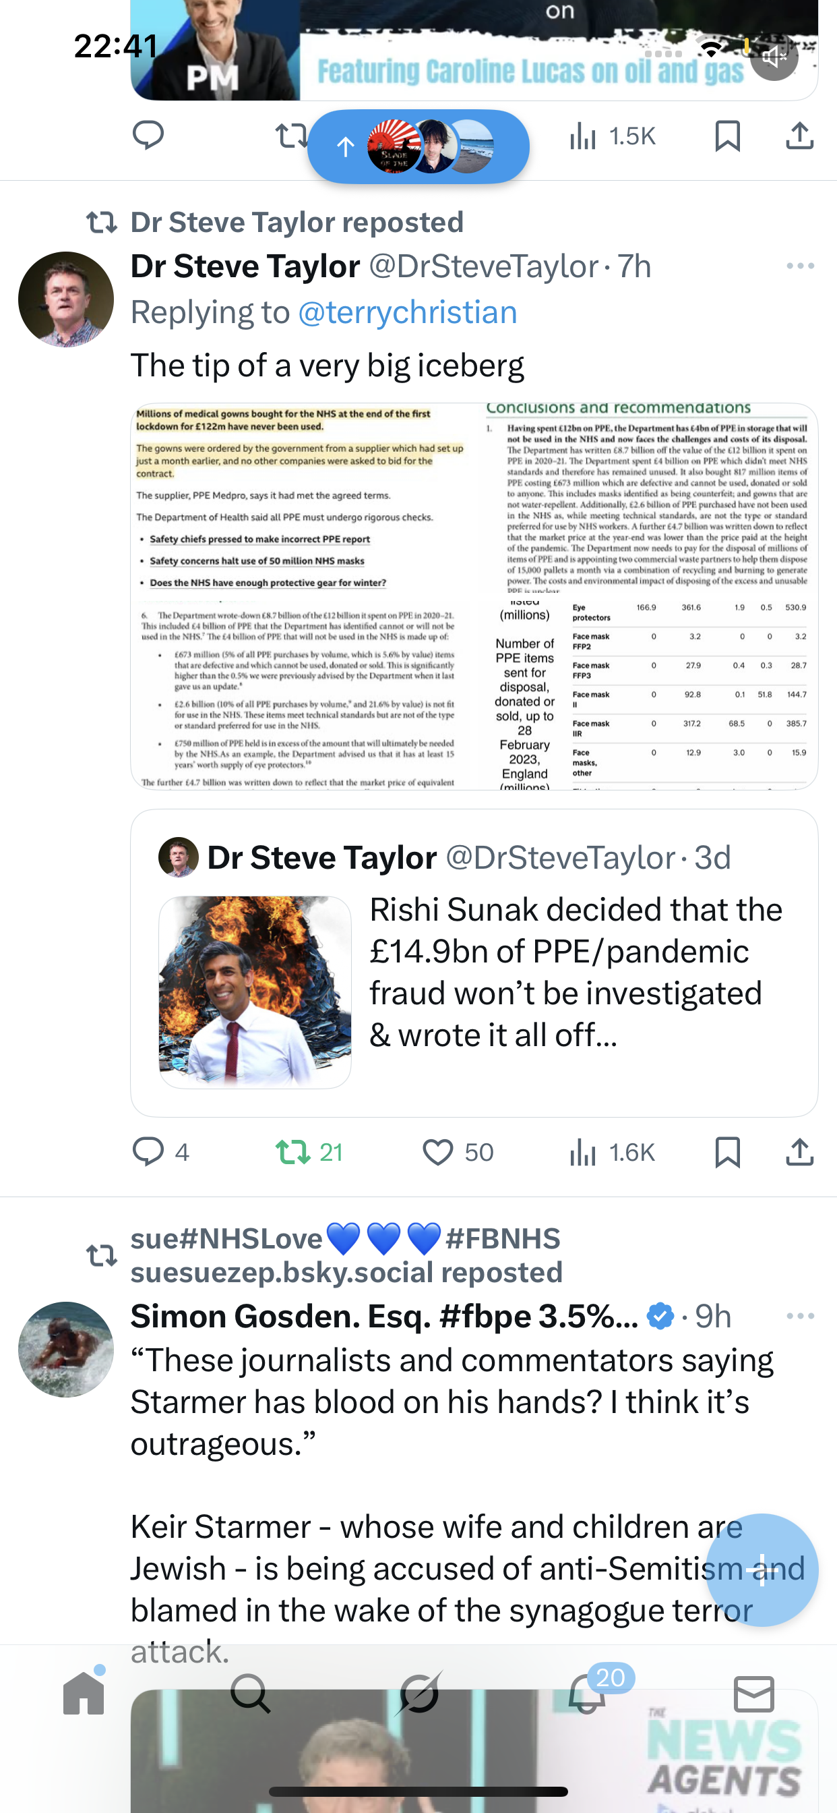Like Dr Steve Taylor's iceberg post

pyautogui.click(x=438, y=1153)
